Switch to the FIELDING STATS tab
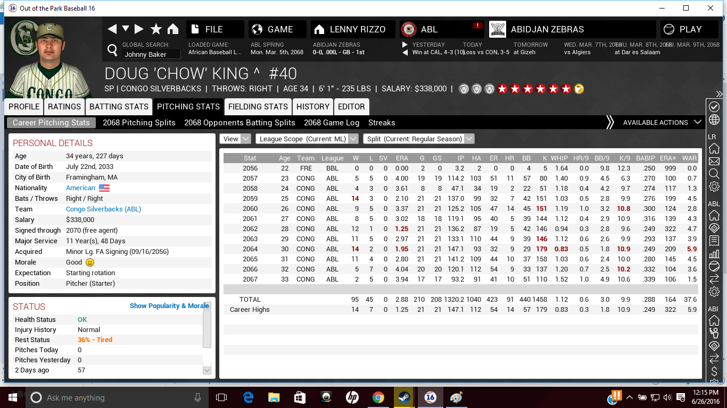The image size is (727, 408). coord(259,107)
